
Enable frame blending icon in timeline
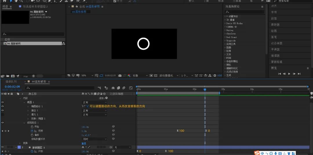pos(119,88)
